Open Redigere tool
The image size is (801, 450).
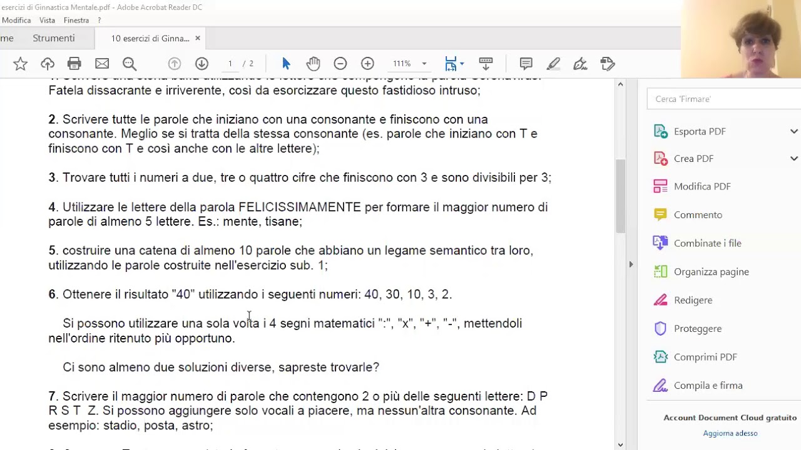click(x=693, y=300)
